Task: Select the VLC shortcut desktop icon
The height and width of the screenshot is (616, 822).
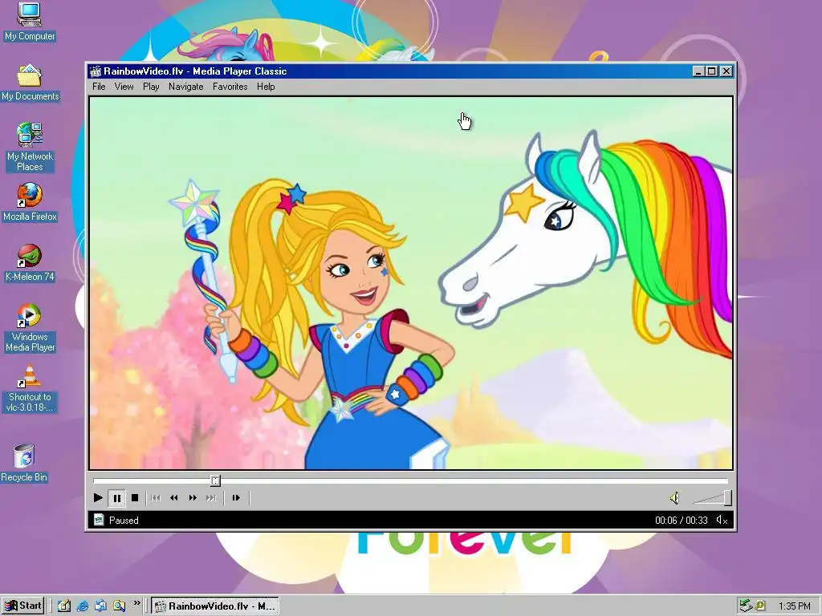Action: point(30,388)
